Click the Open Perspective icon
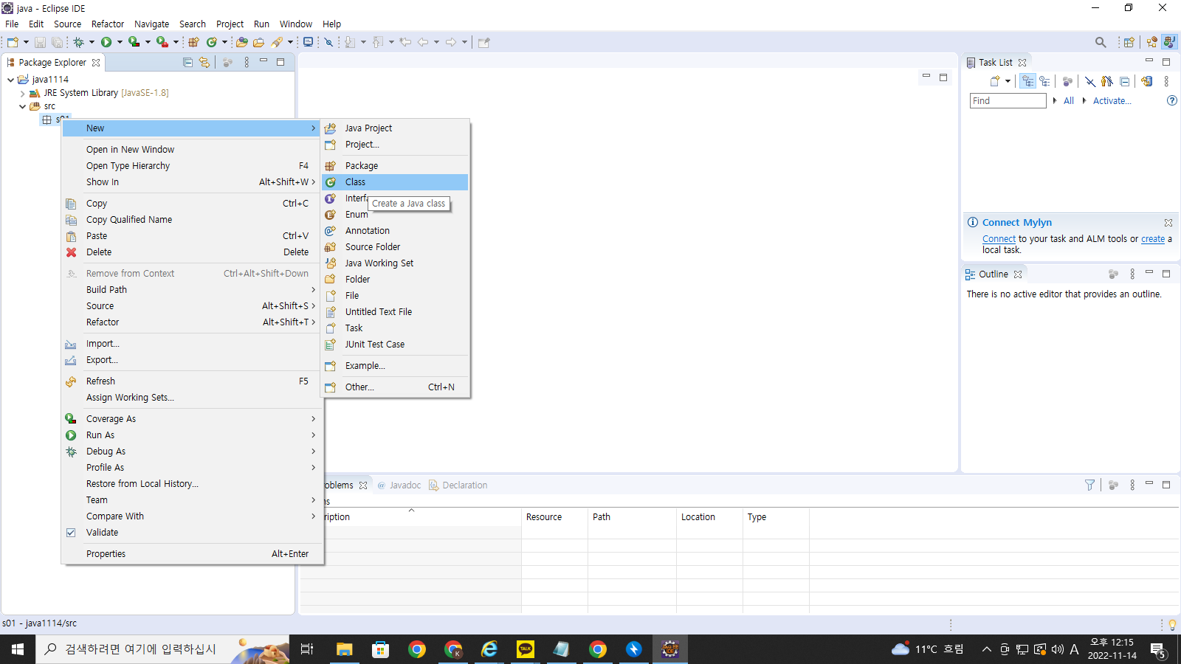 pyautogui.click(x=1129, y=43)
